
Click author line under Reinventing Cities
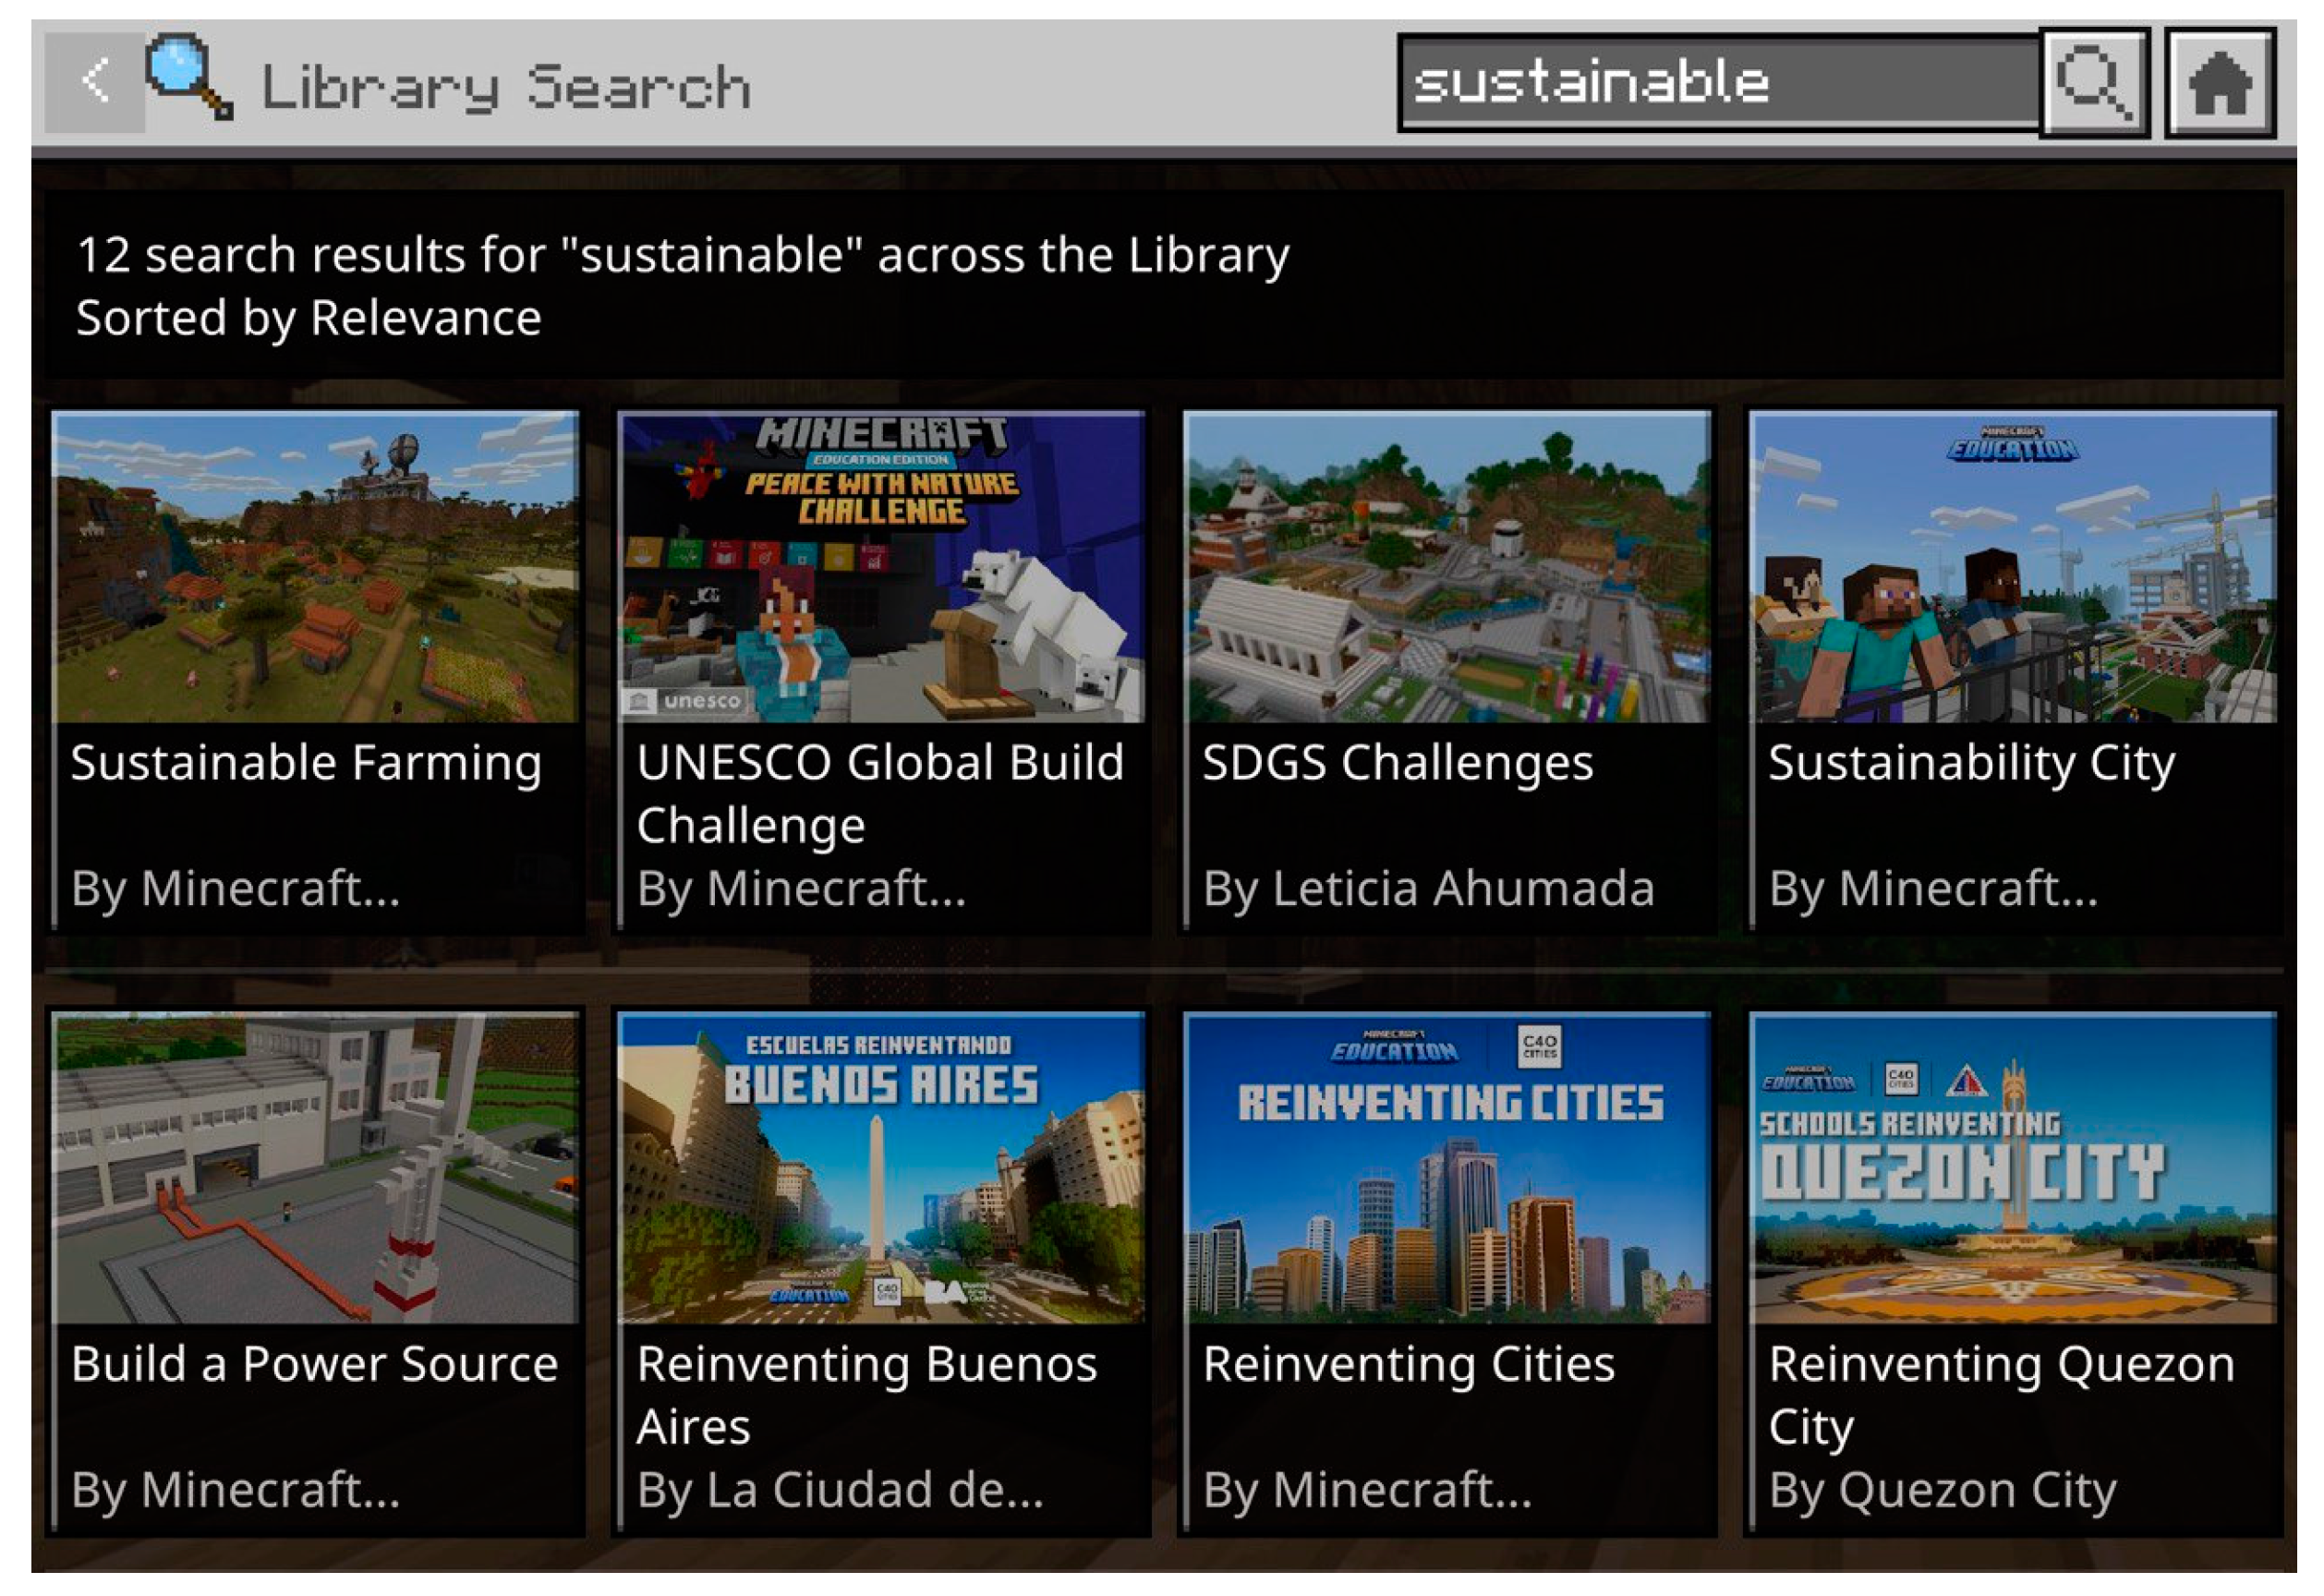(x=1367, y=1490)
